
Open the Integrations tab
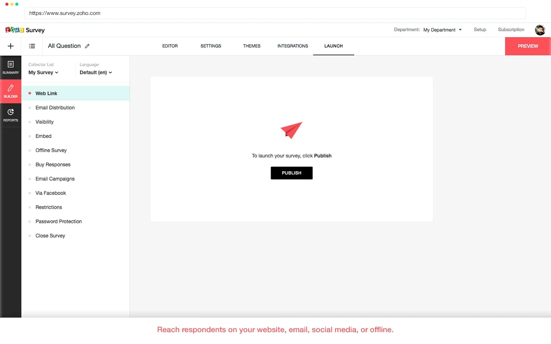point(292,46)
